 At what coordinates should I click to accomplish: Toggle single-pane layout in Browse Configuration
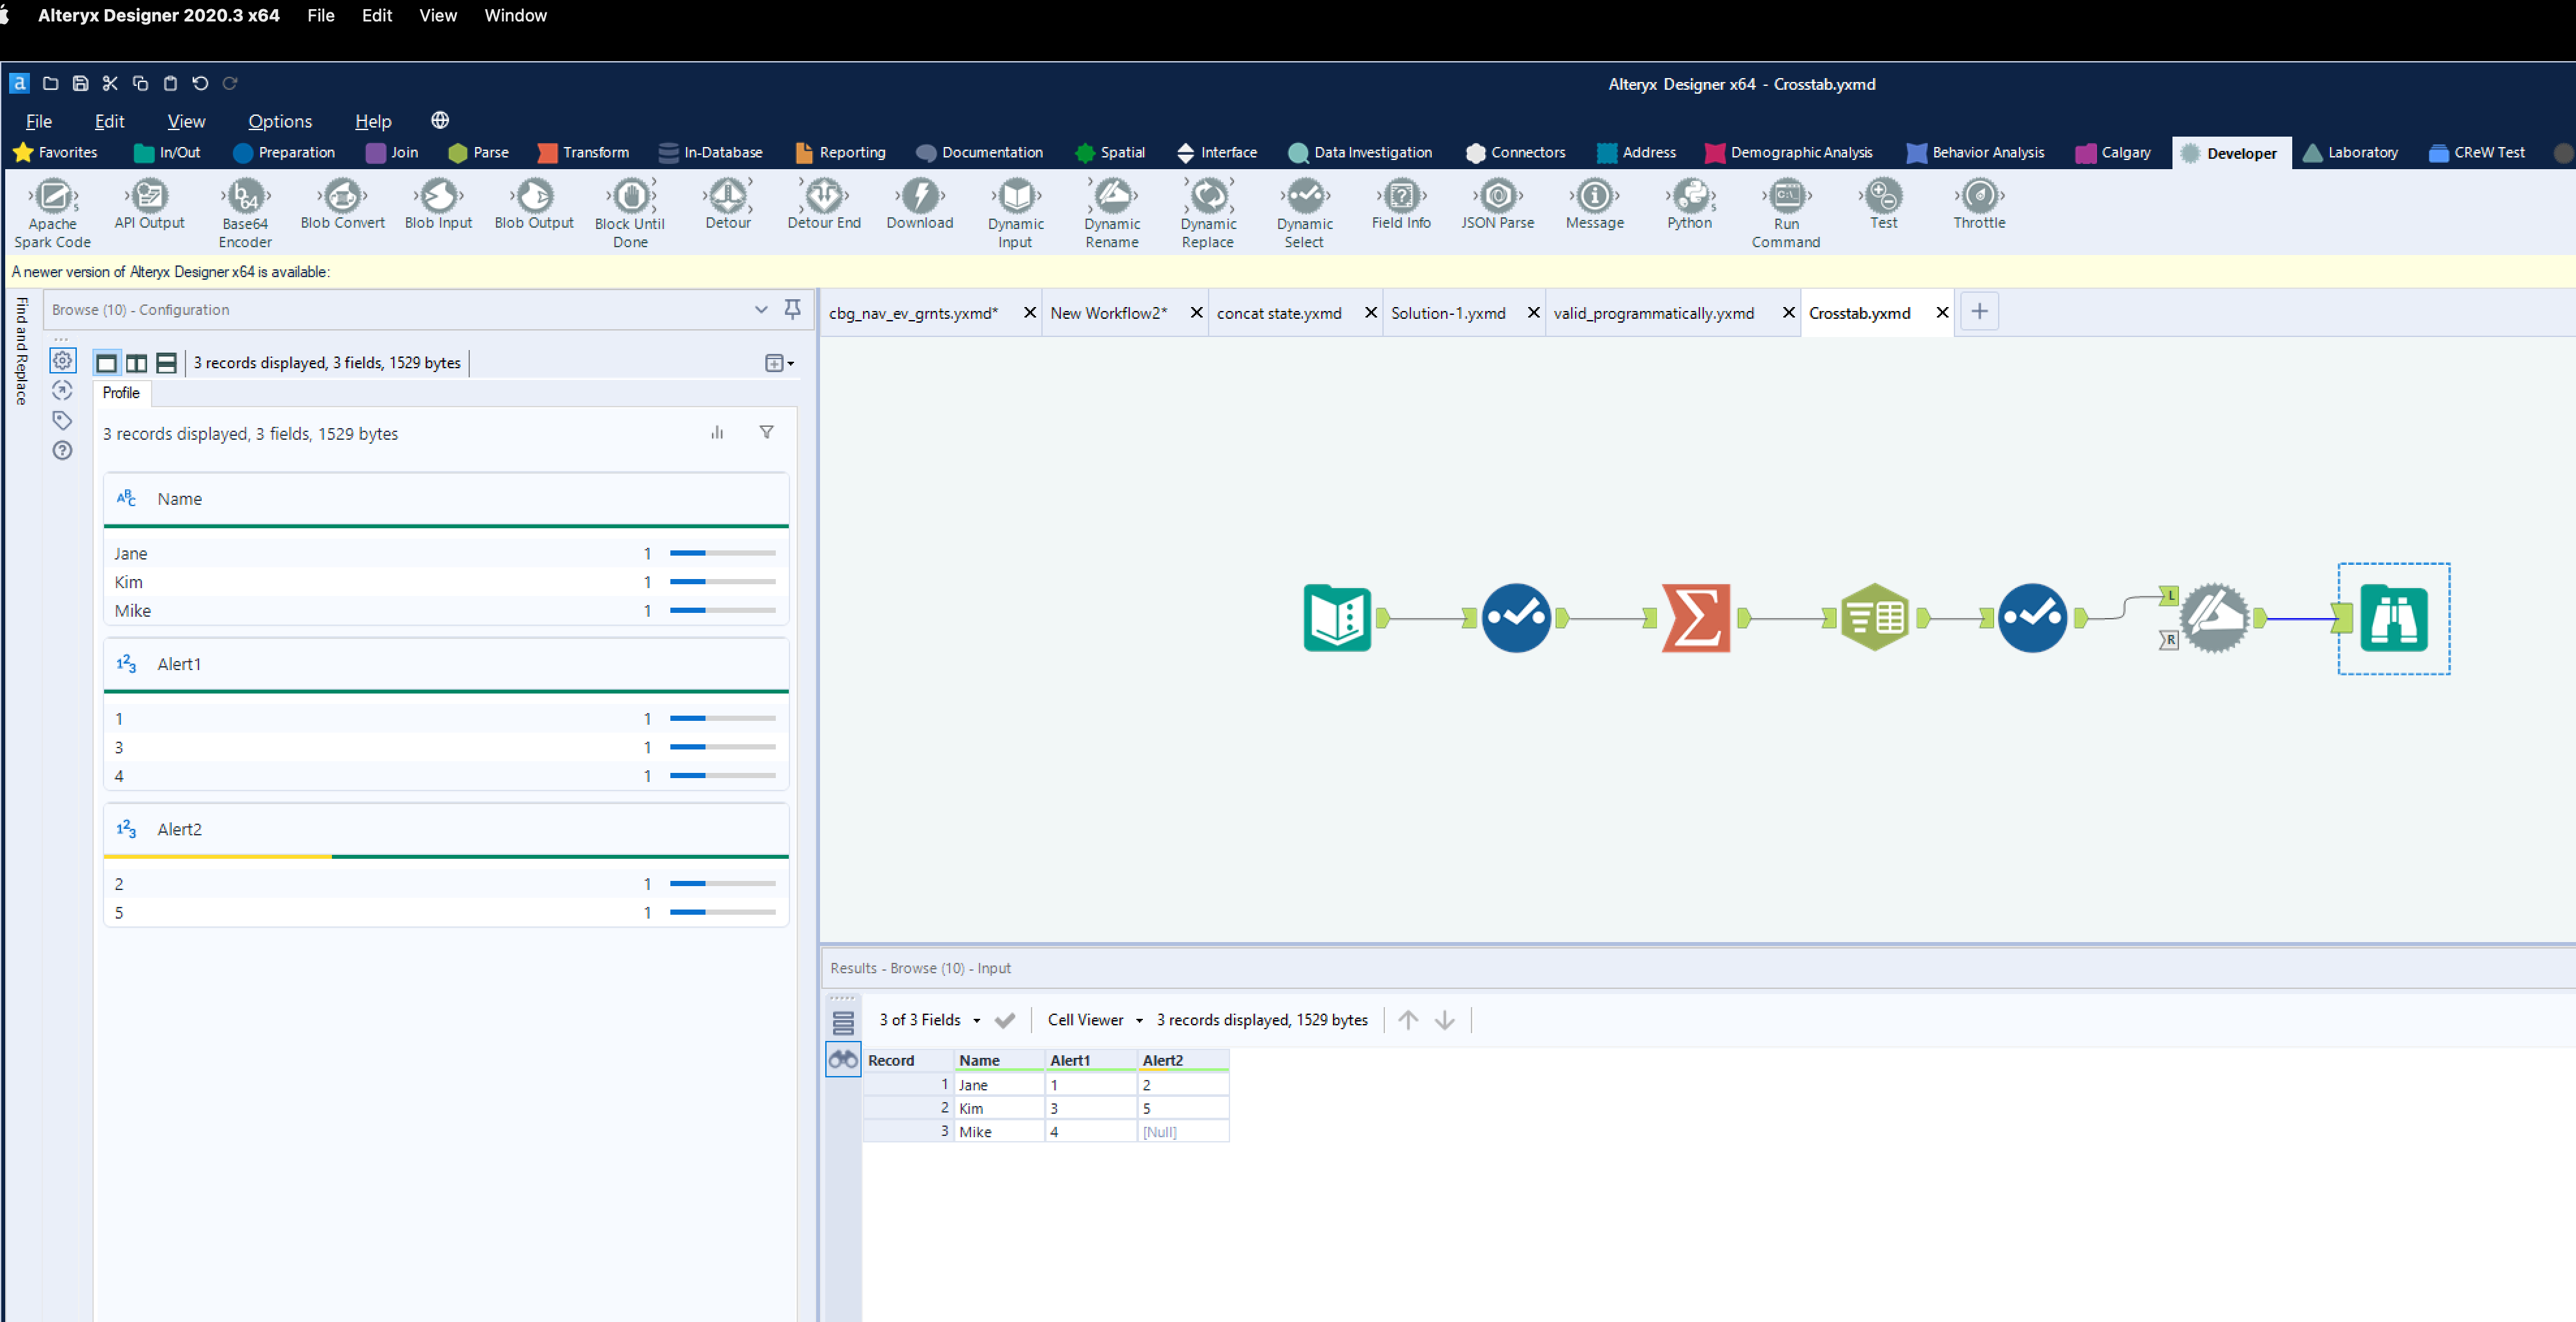(x=107, y=362)
